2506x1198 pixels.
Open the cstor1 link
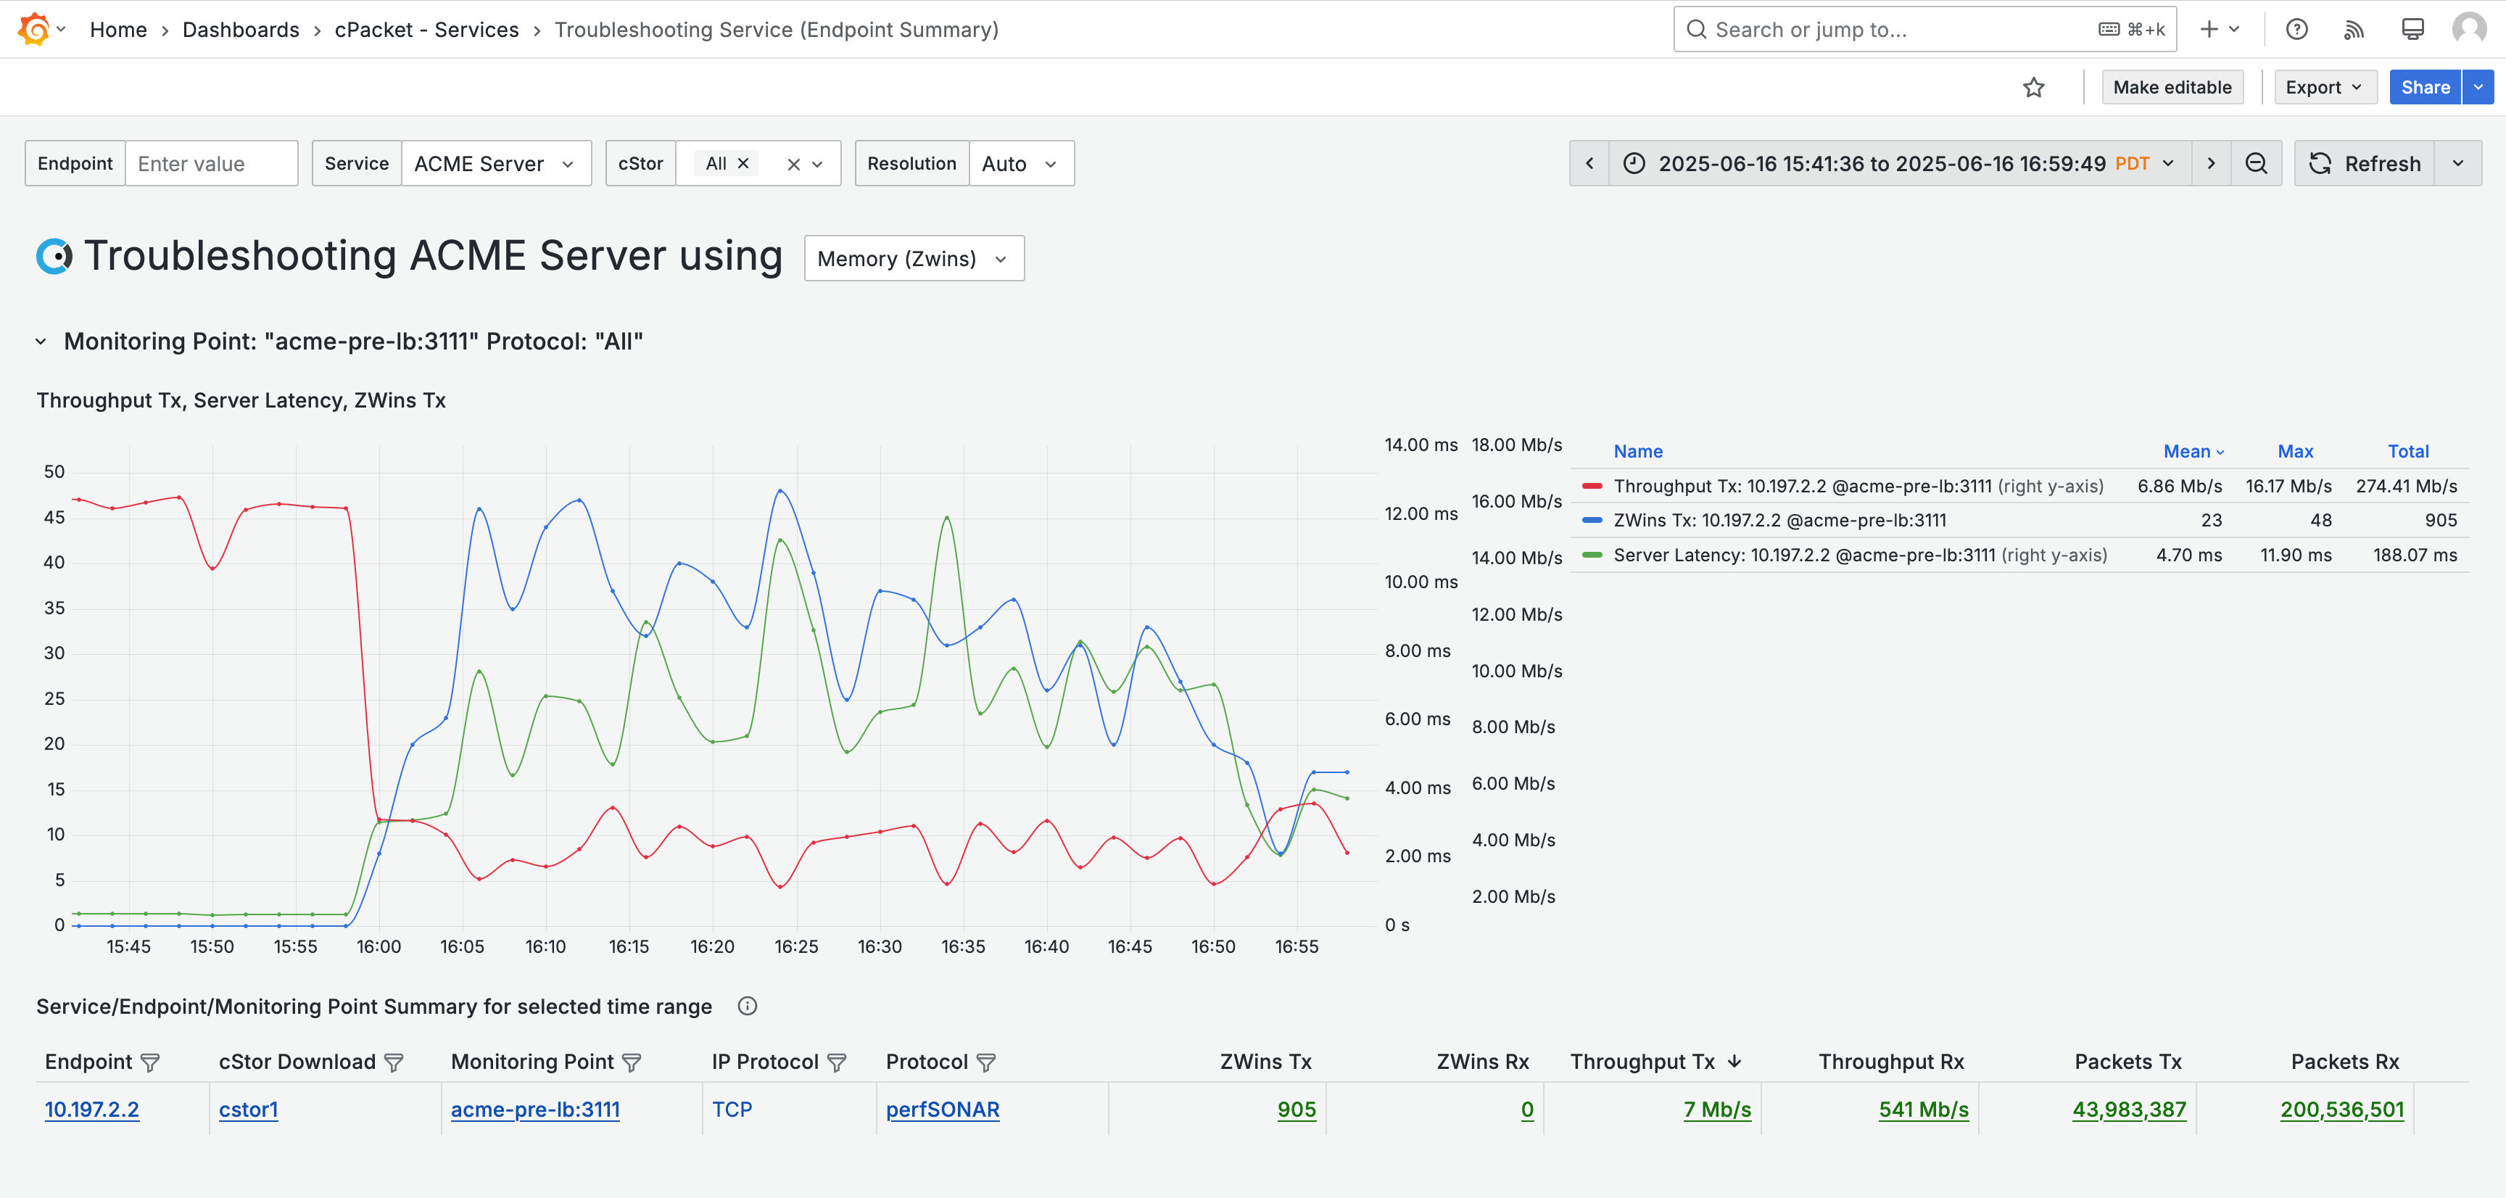pyautogui.click(x=248, y=1110)
